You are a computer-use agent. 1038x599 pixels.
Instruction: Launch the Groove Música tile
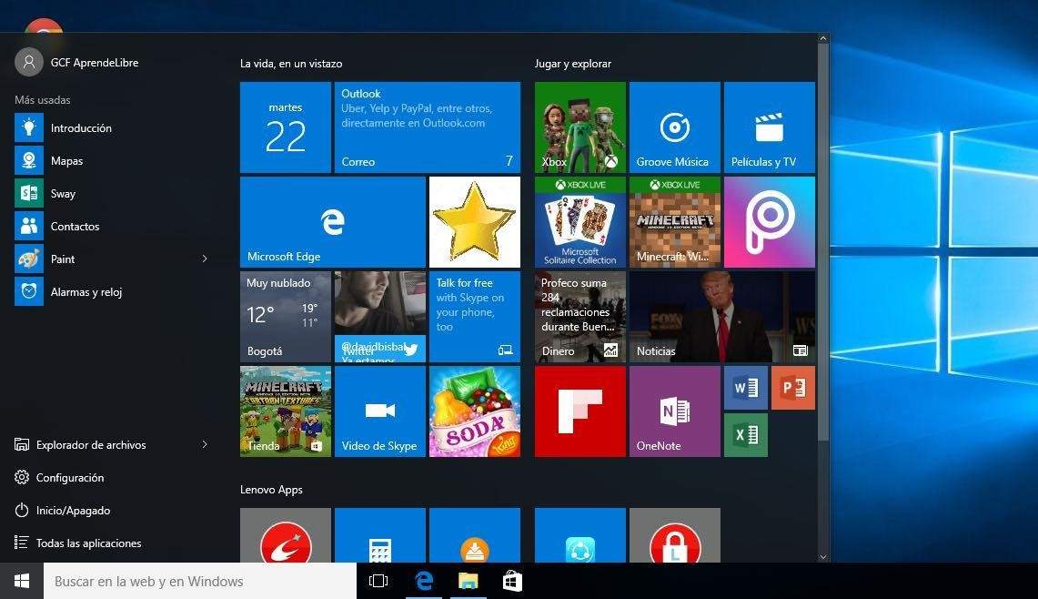[674, 127]
